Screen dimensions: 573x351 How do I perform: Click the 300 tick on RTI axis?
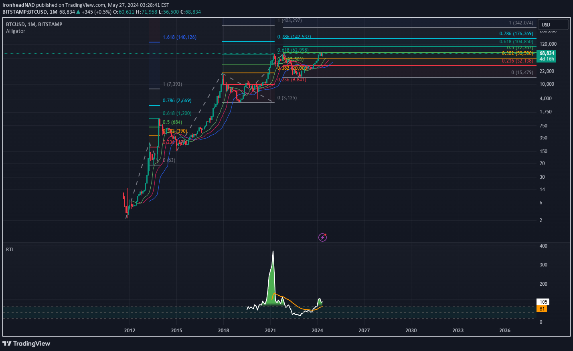tap(543, 264)
